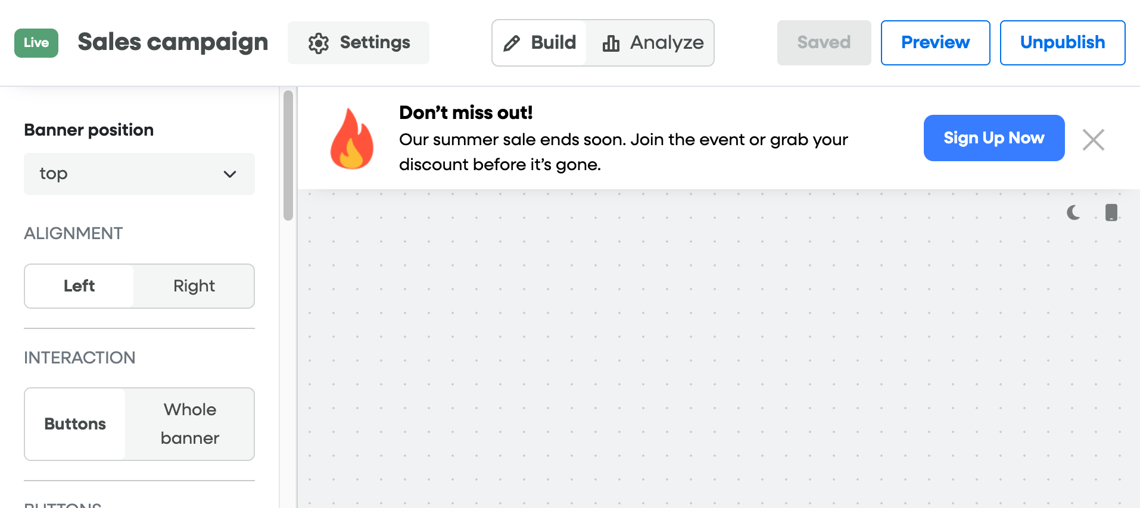Dismiss banner with the X icon

(x=1094, y=140)
